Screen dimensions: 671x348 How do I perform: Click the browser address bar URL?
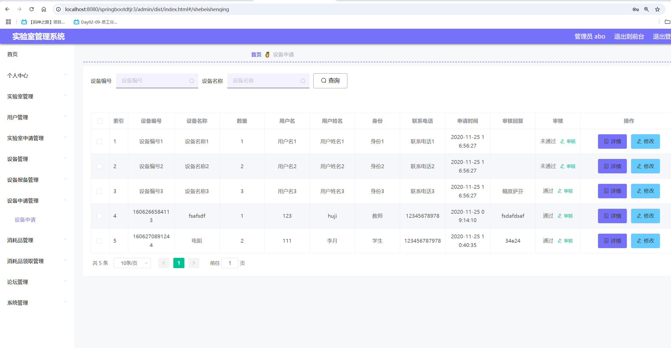click(147, 9)
